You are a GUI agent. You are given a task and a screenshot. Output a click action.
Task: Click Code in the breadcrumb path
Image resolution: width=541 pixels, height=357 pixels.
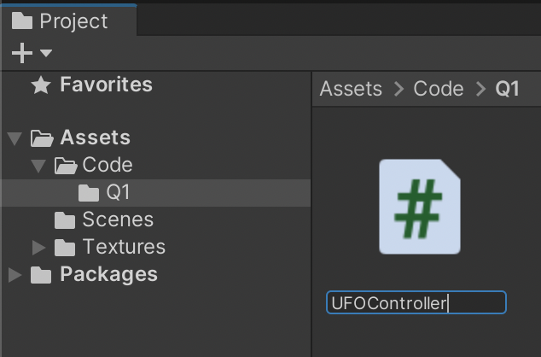pyautogui.click(x=439, y=89)
